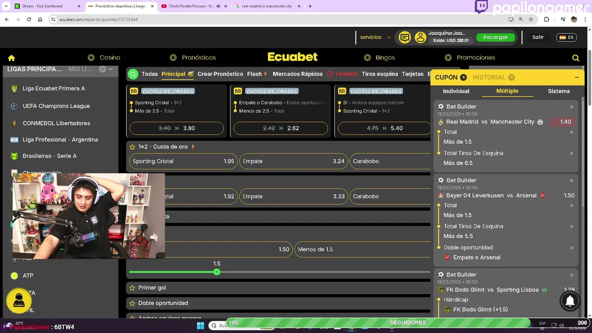Click the green market search icon
Image resolution: width=592 pixels, height=333 pixels.
point(133,74)
